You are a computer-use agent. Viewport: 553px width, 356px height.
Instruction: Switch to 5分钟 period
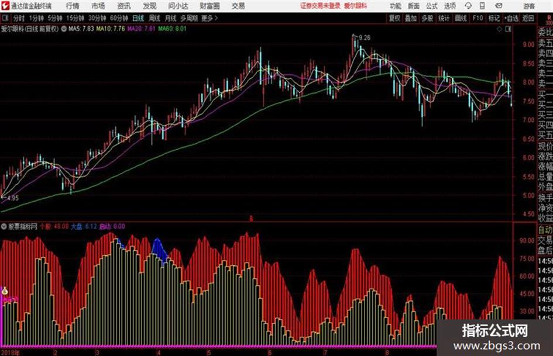pyautogui.click(x=54, y=18)
